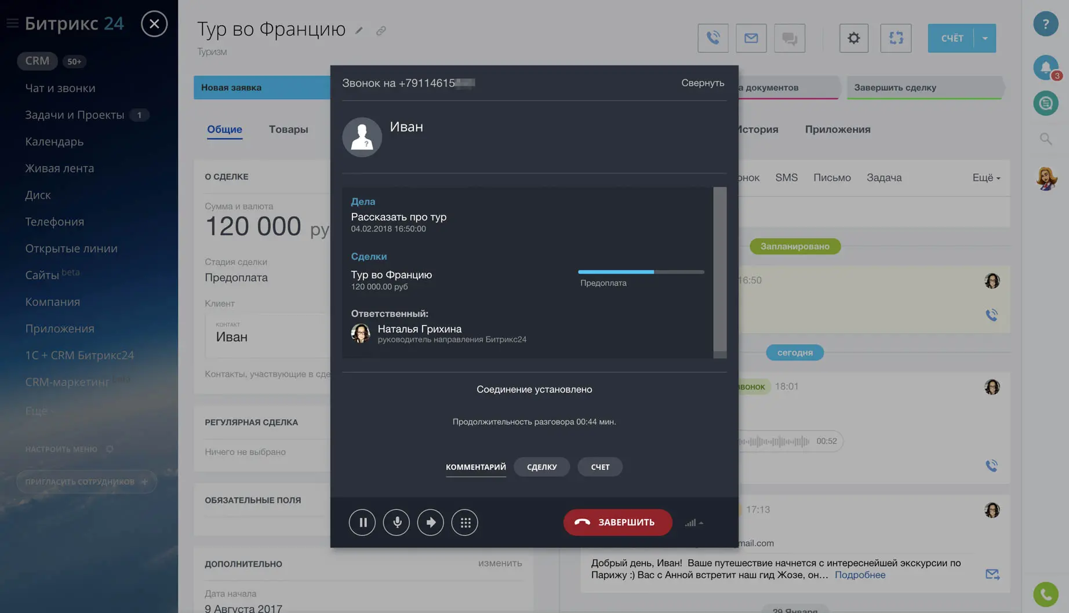
Task: Open Телефония in sidebar
Action: tap(54, 221)
